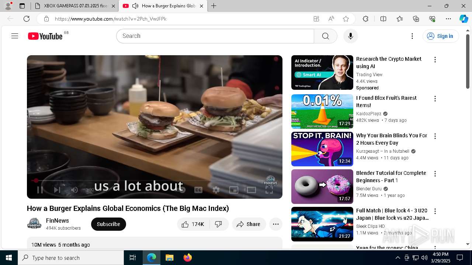Skip to the next video

coord(57,190)
